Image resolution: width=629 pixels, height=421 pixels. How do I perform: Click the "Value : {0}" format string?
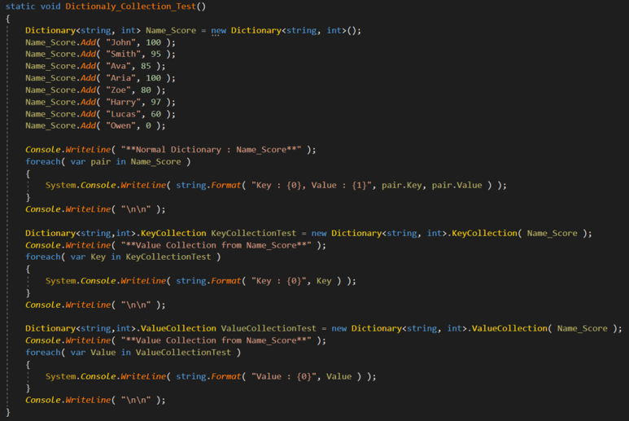coord(286,376)
